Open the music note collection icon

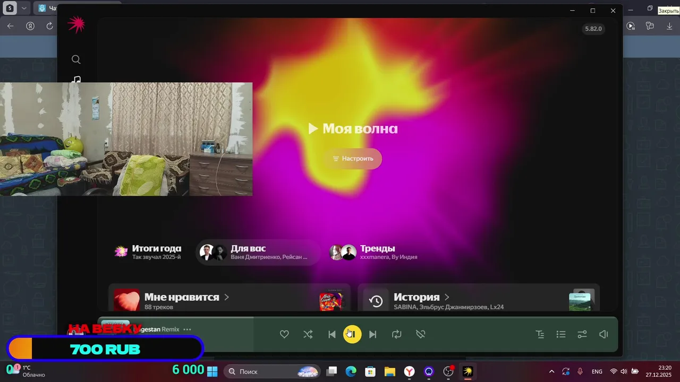click(x=77, y=80)
